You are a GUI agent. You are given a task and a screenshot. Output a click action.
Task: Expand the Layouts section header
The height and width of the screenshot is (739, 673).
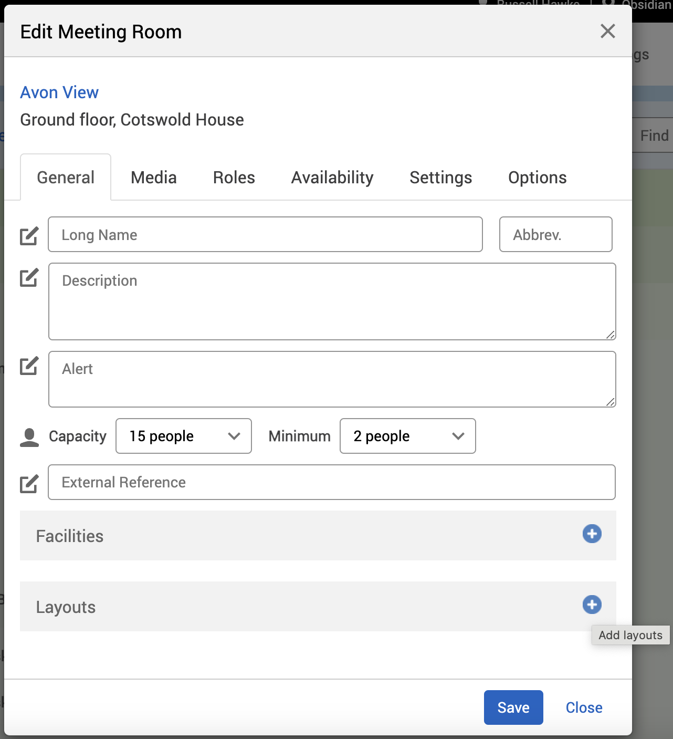coord(66,607)
